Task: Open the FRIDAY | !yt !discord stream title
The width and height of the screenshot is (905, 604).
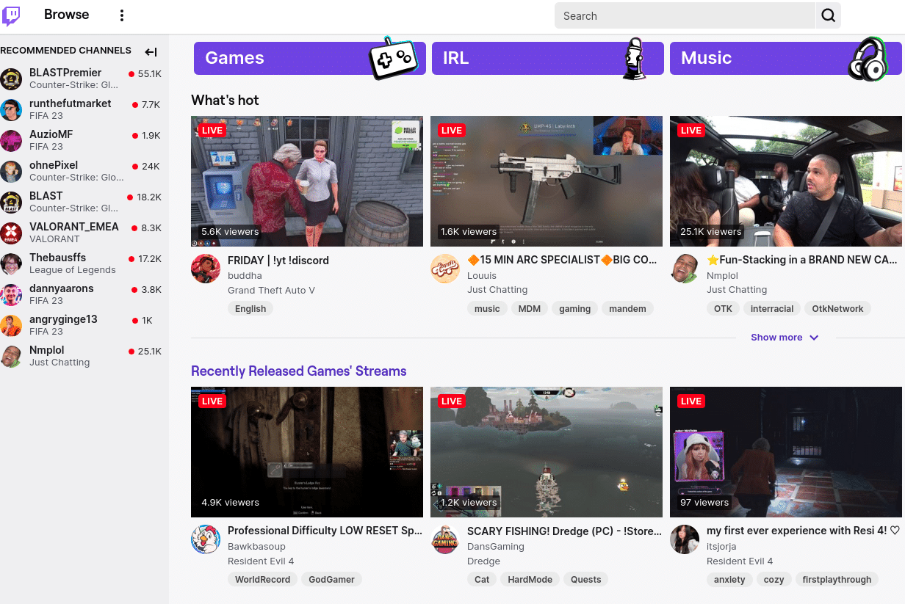Action: 278,261
